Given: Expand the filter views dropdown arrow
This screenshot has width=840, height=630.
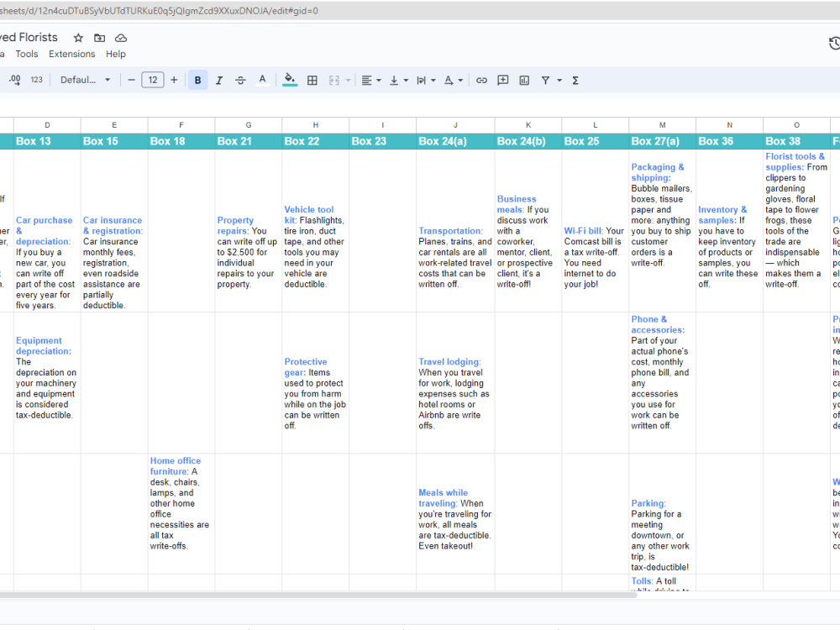Looking at the screenshot, I should pyautogui.click(x=559, y=80).
